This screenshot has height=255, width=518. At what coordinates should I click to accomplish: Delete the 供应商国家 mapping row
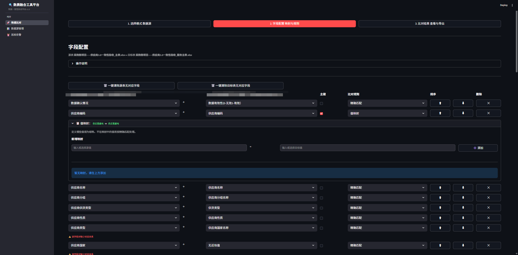tap(488, 245)
